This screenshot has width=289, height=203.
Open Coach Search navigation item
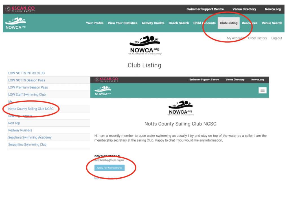coord(179,23)
